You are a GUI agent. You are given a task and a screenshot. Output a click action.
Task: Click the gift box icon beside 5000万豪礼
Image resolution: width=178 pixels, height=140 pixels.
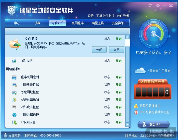tap(136, 112)
